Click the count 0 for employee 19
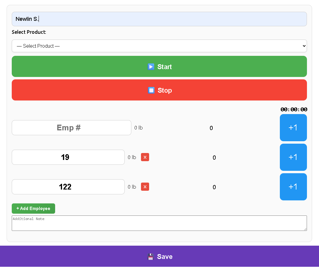This screenshot has width=319, height=271. (x=214, y=158)
